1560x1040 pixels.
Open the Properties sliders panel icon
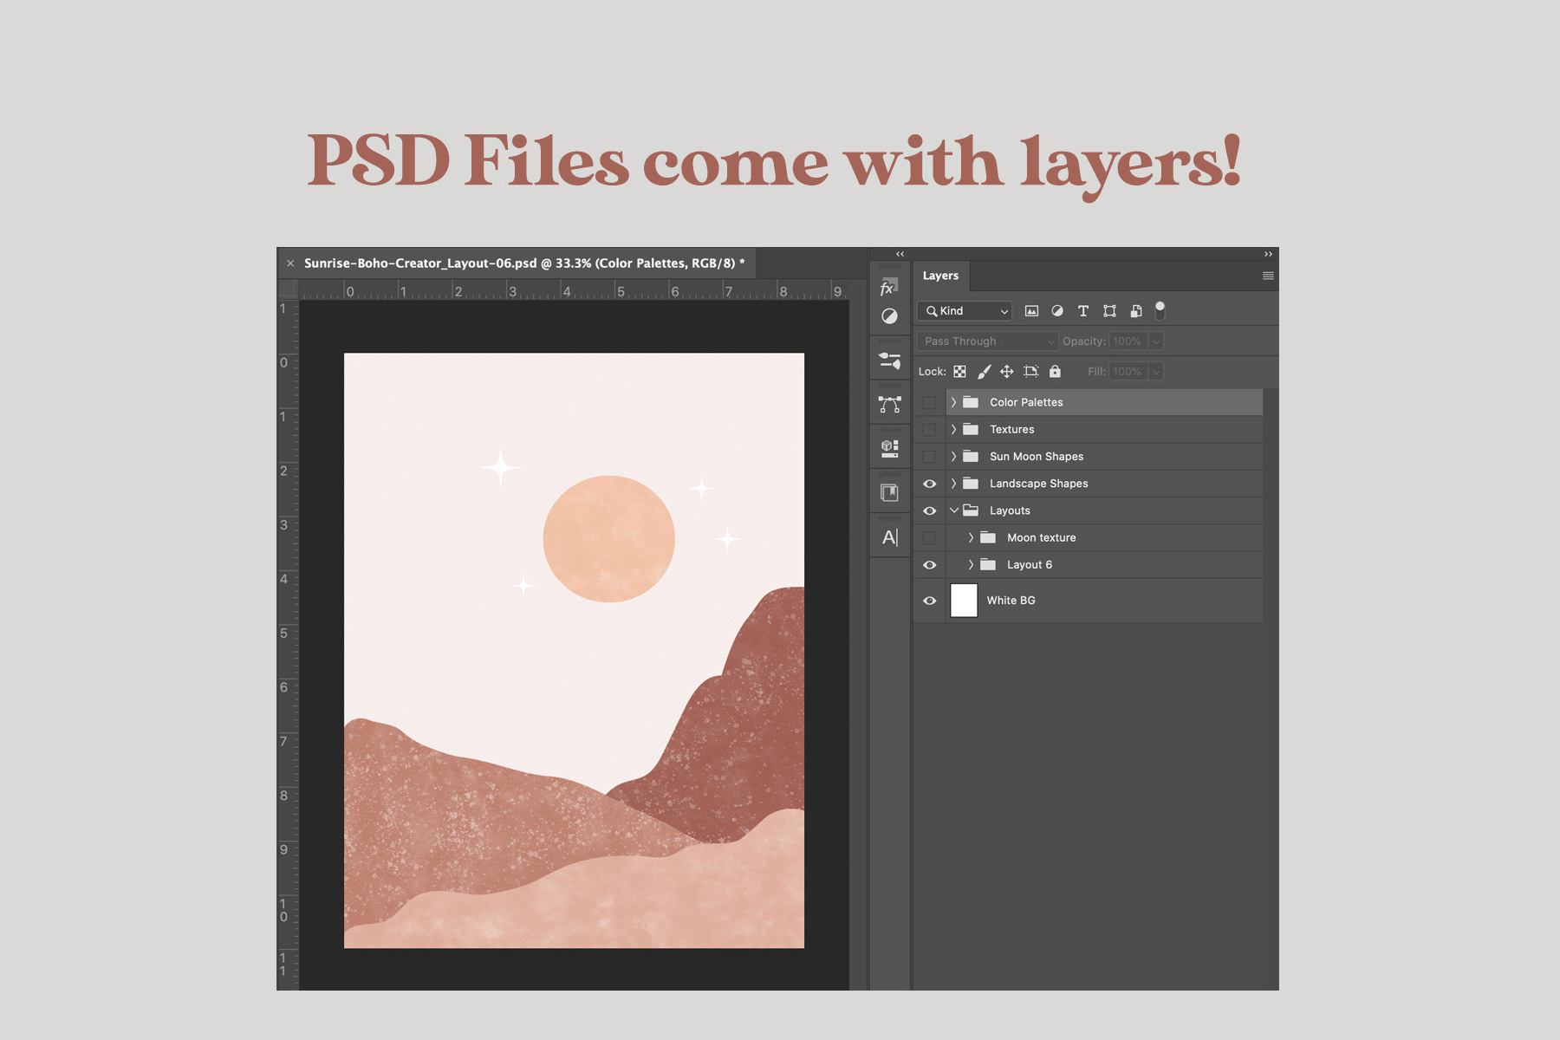tap(889, 361)
